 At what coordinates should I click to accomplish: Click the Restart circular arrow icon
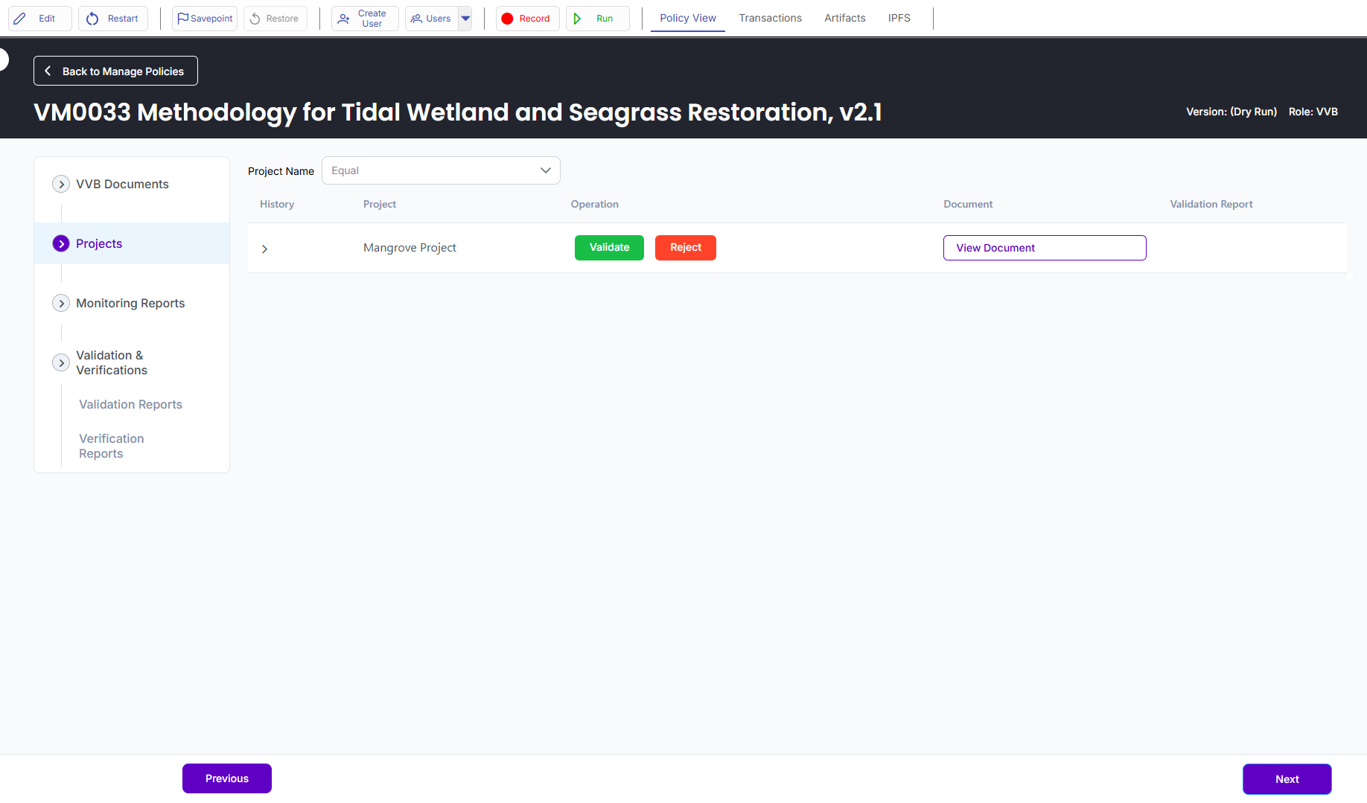[x=92, y=19]
